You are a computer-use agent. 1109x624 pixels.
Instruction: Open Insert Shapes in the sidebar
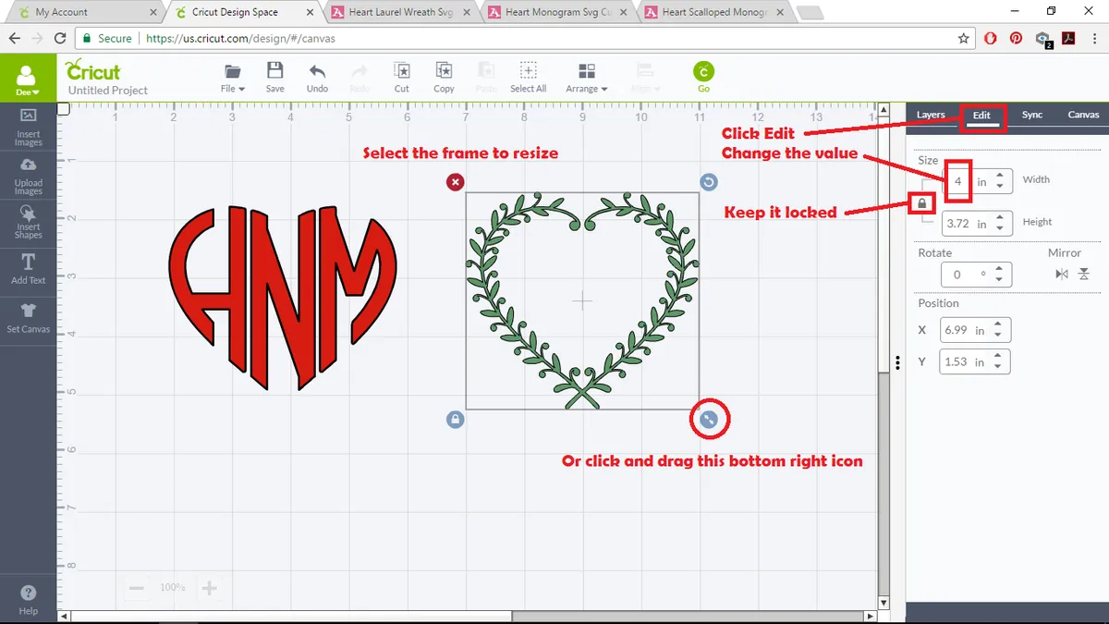(x=28, y=223)
